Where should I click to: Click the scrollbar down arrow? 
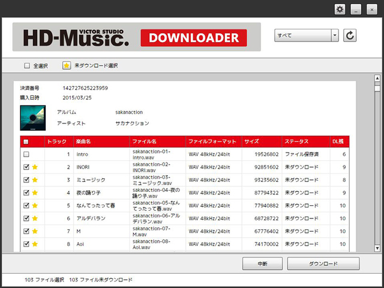coord(377,248)
